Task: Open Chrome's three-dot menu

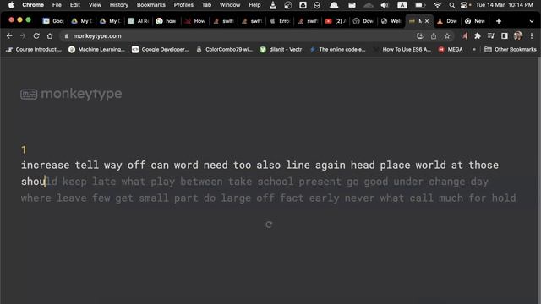Action: coord(532,35)
